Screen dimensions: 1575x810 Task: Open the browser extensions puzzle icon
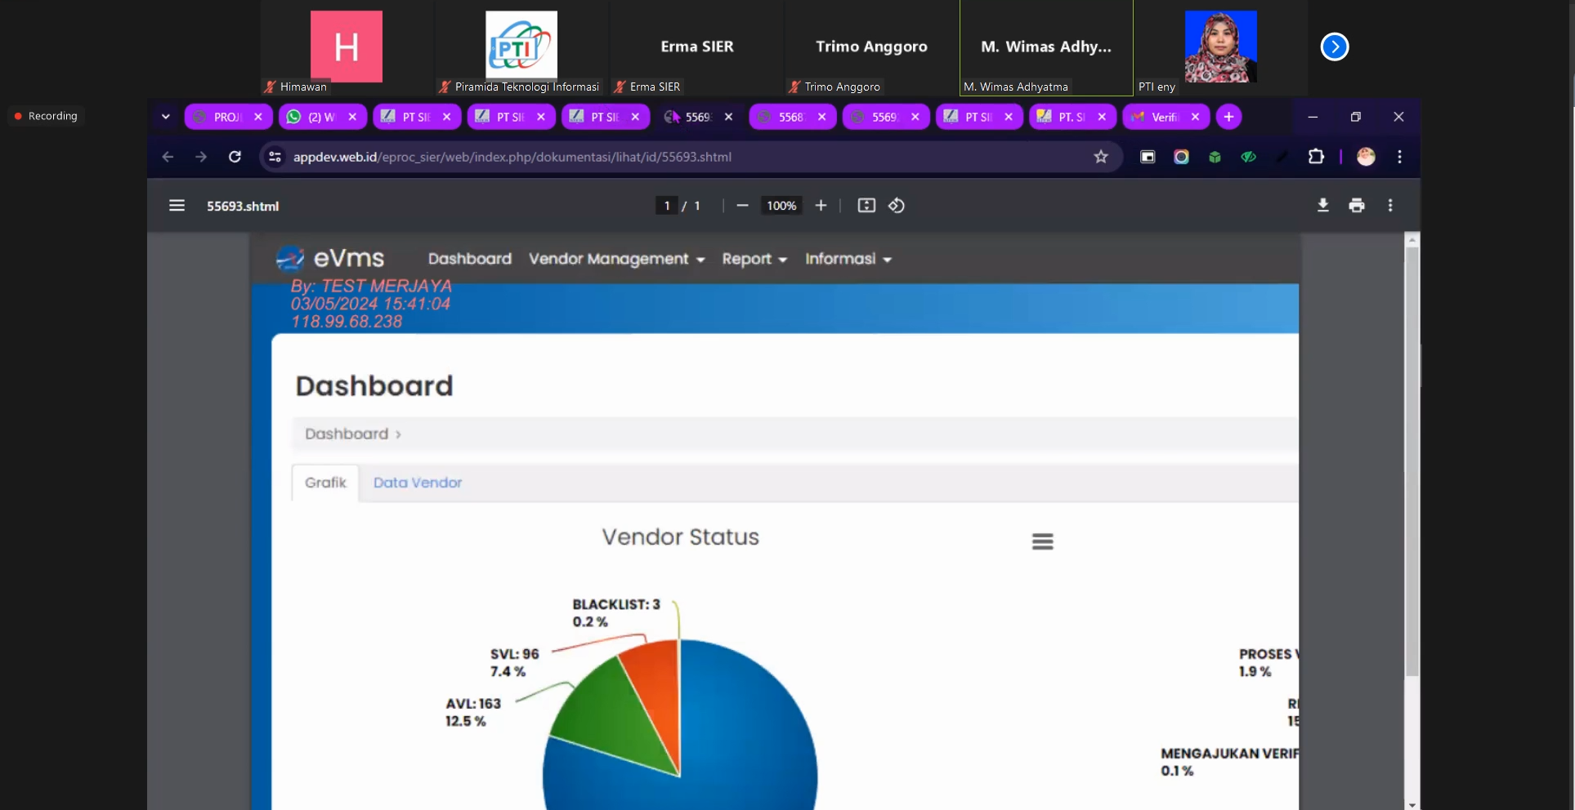pyautogui.click(x=1316, y=157)
